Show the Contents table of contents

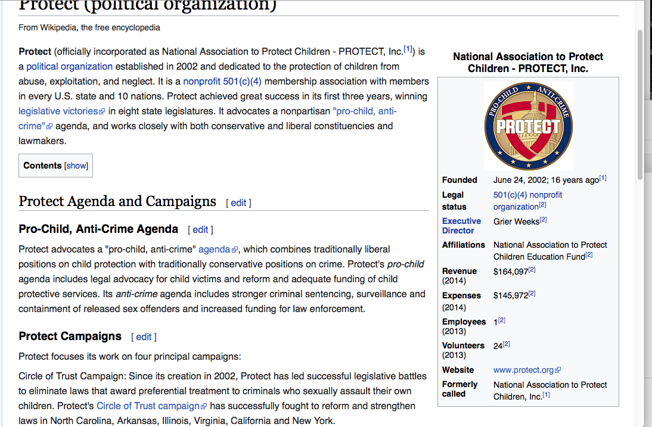[x=76, y=166]
